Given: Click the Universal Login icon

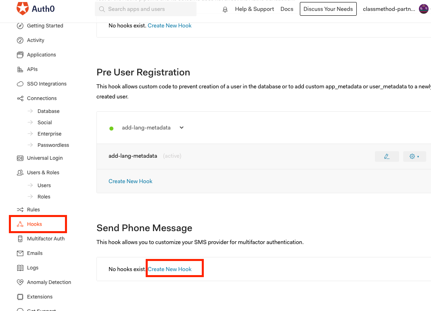Looking at the screenshot, I should pyautogui.click(x=20, y=158).
